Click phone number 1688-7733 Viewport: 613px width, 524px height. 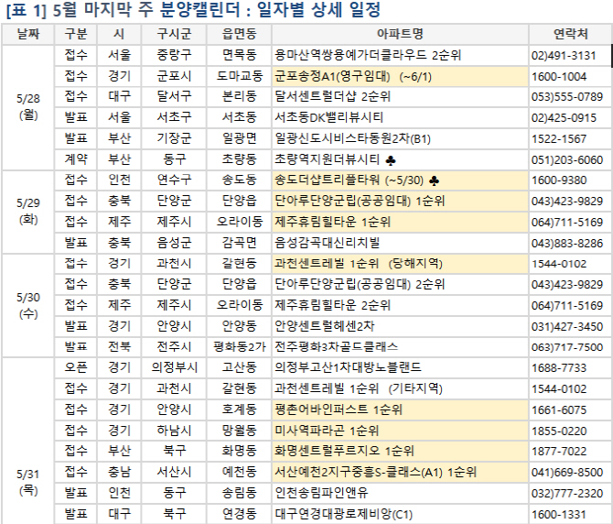559,368
